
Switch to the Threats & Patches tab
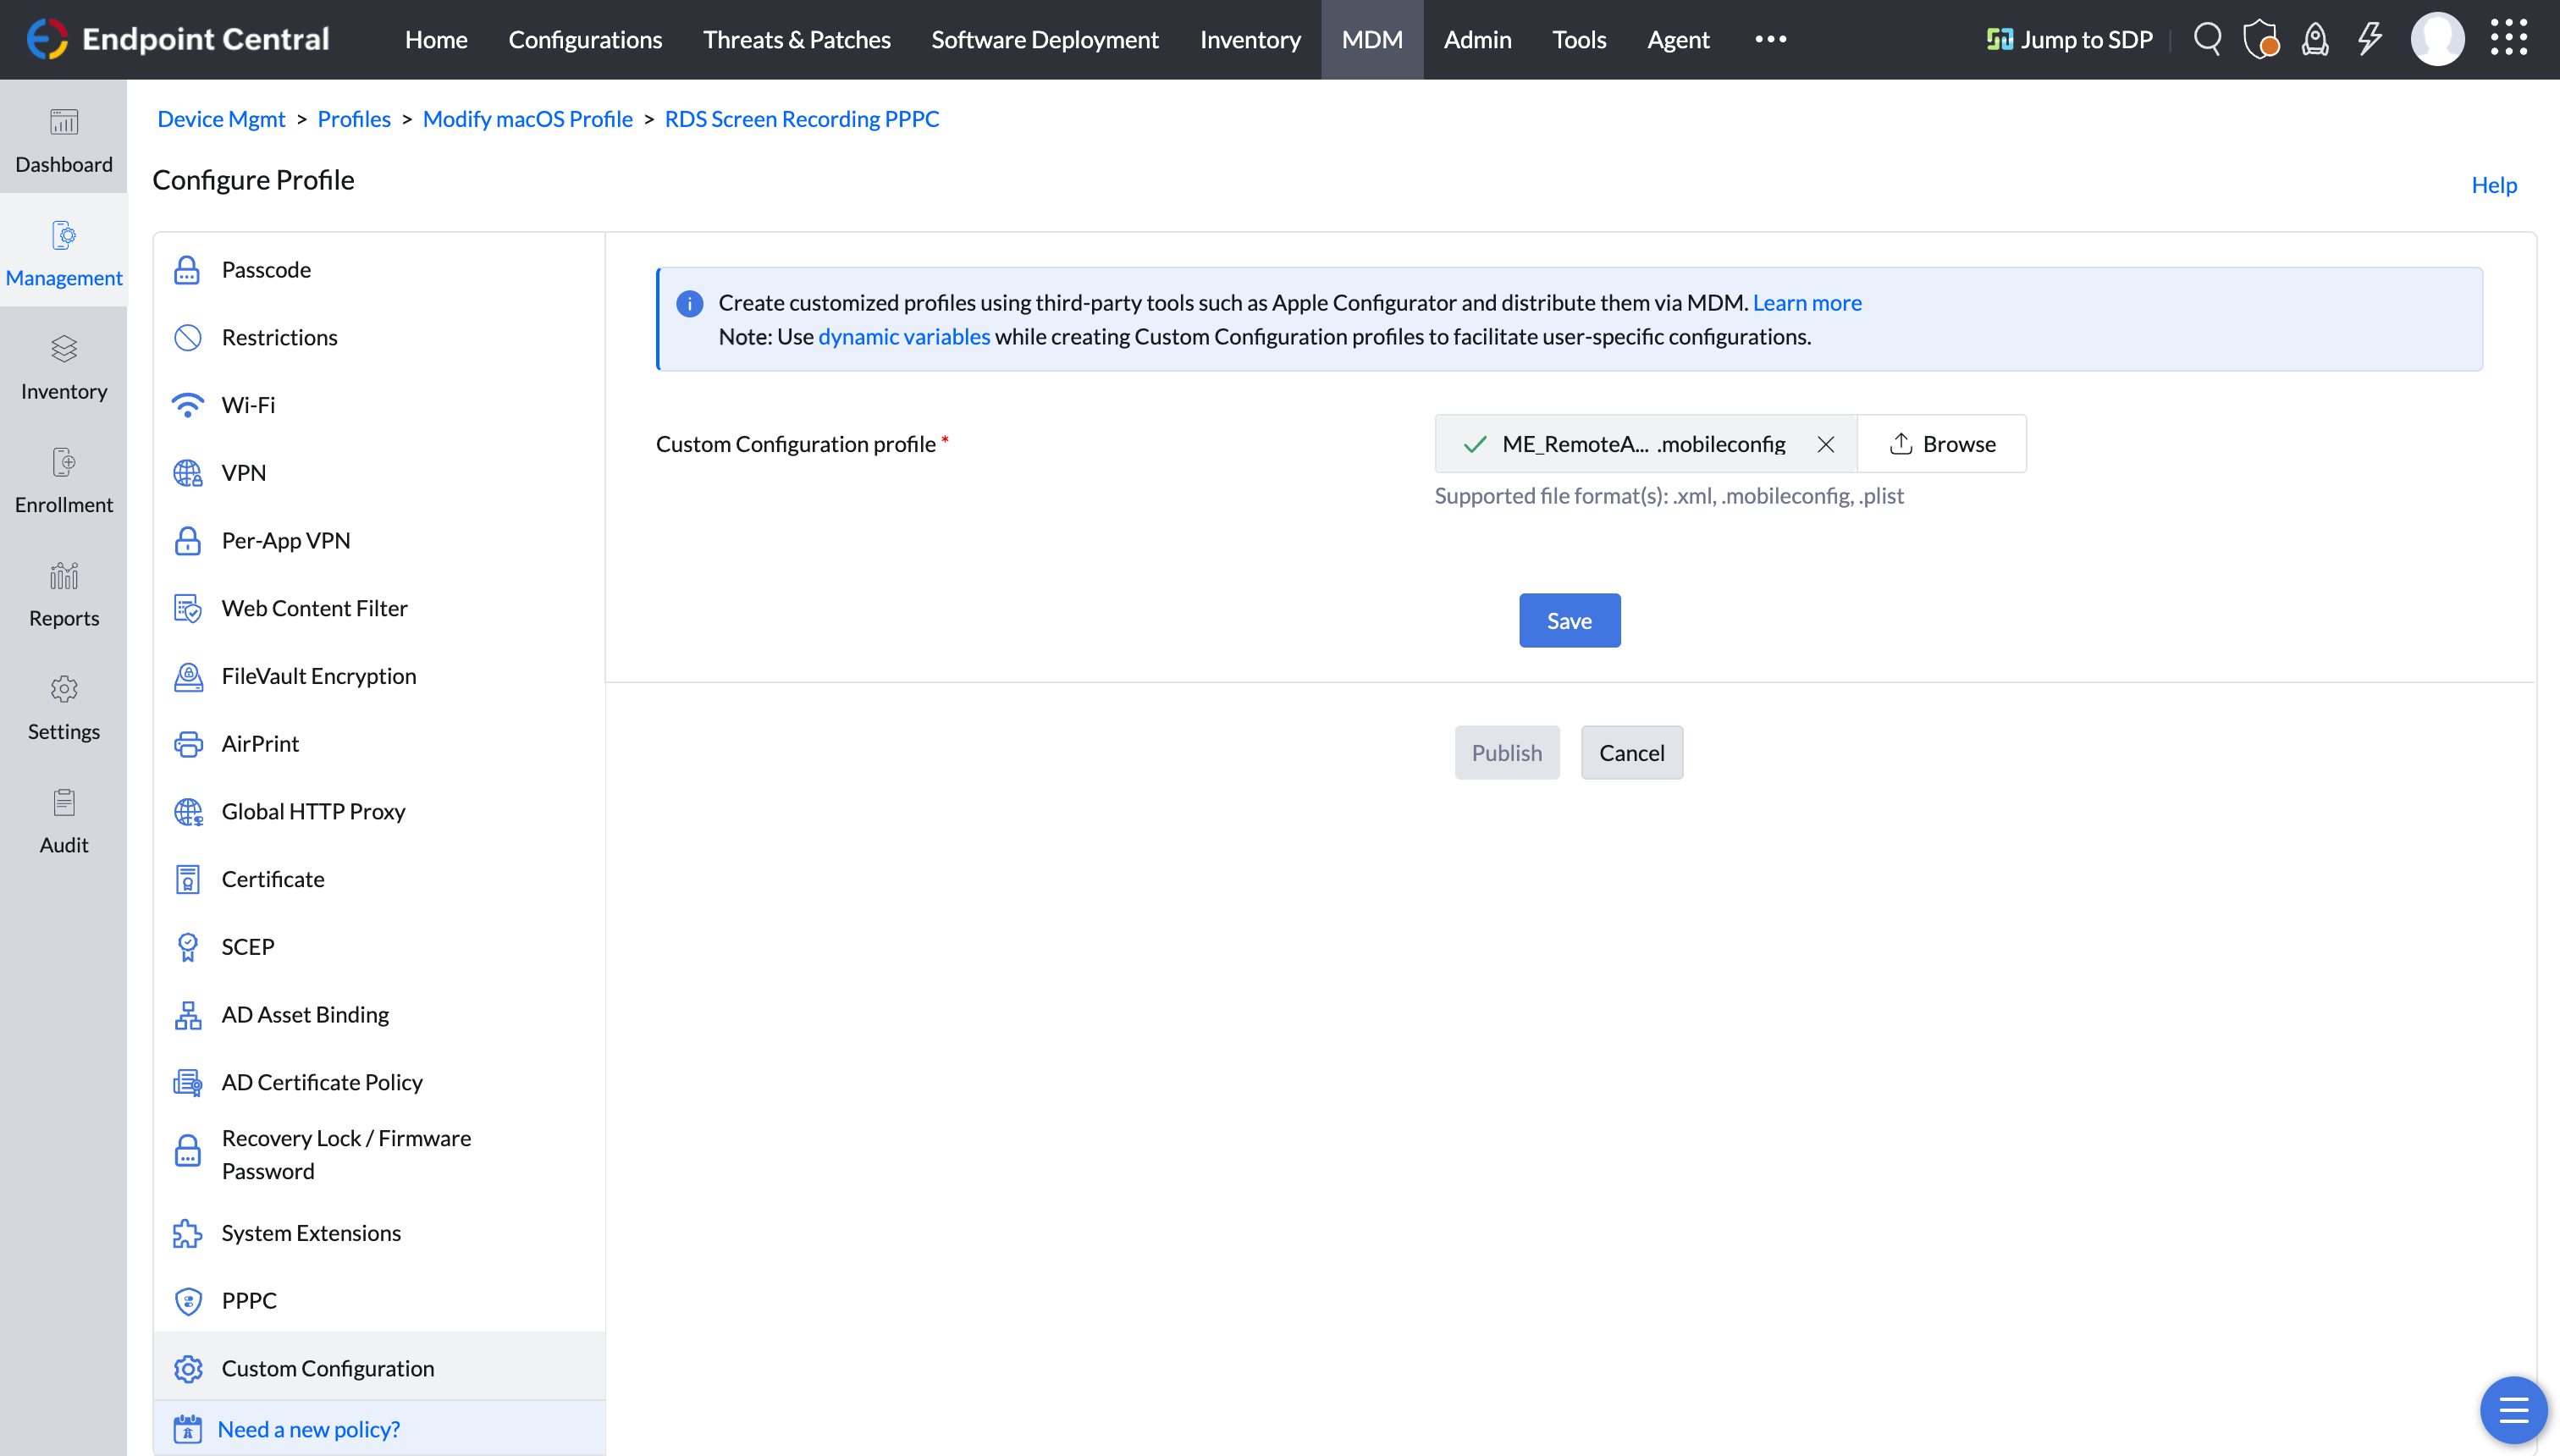[x=796, y=39]
